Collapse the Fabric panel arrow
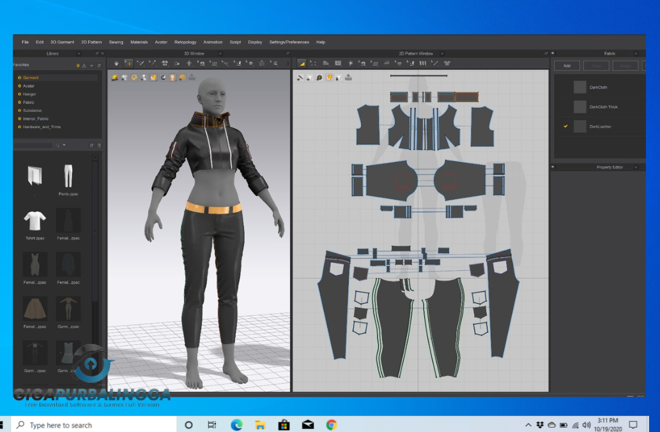This screenshot has width=660, height=432. coord(553,54)
